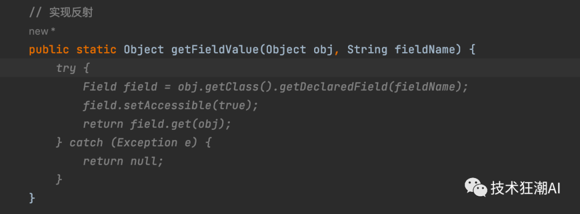Click the return type Object

pos(143,49)
